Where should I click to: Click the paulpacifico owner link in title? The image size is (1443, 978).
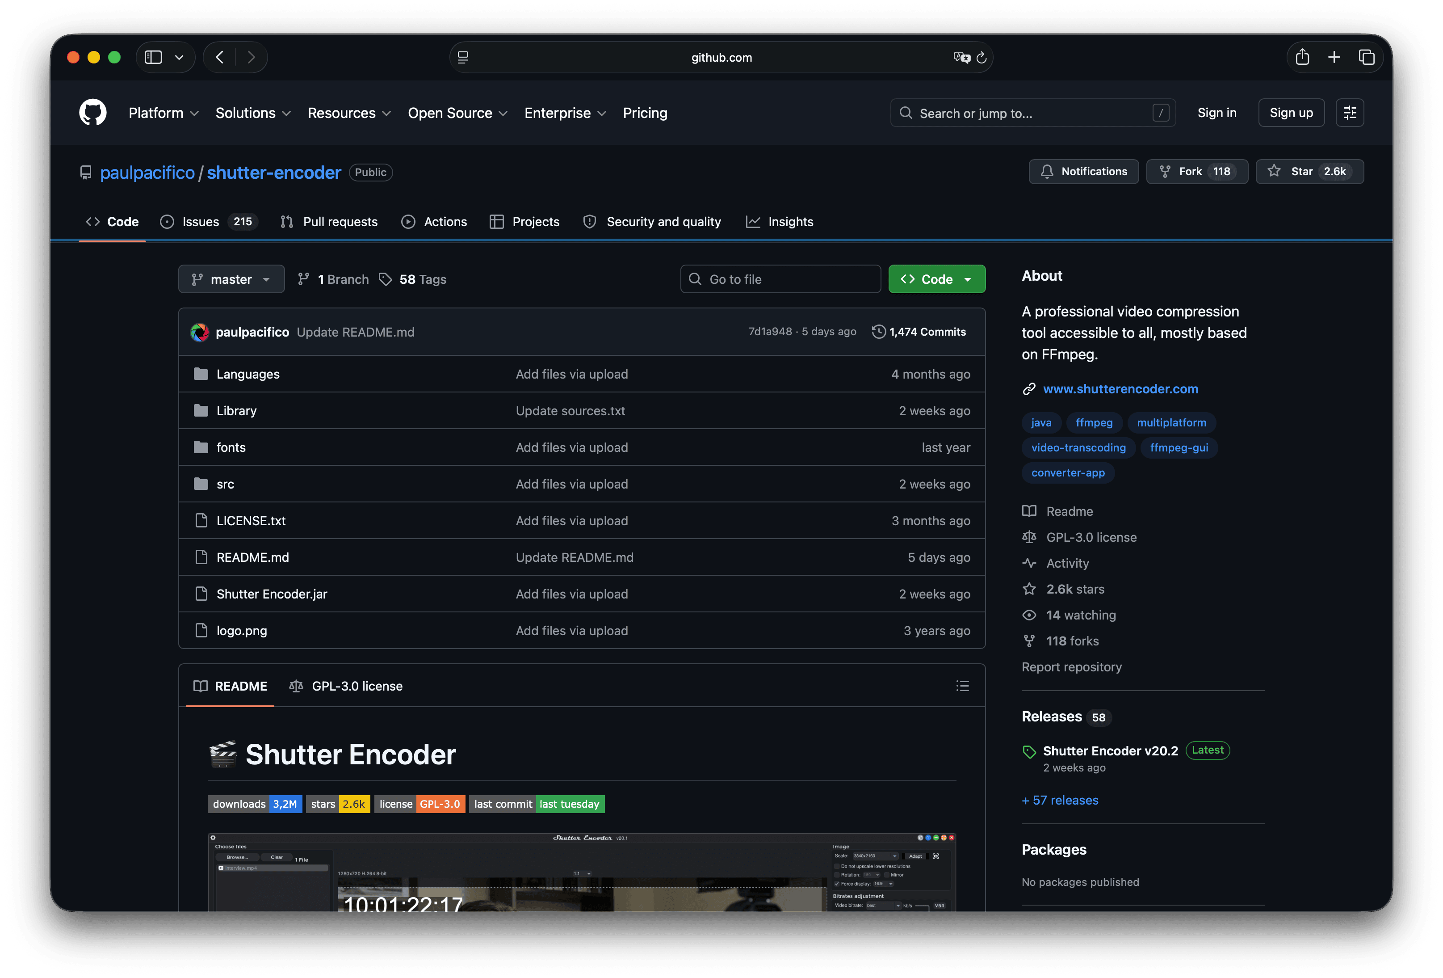(x=147, y=173)
